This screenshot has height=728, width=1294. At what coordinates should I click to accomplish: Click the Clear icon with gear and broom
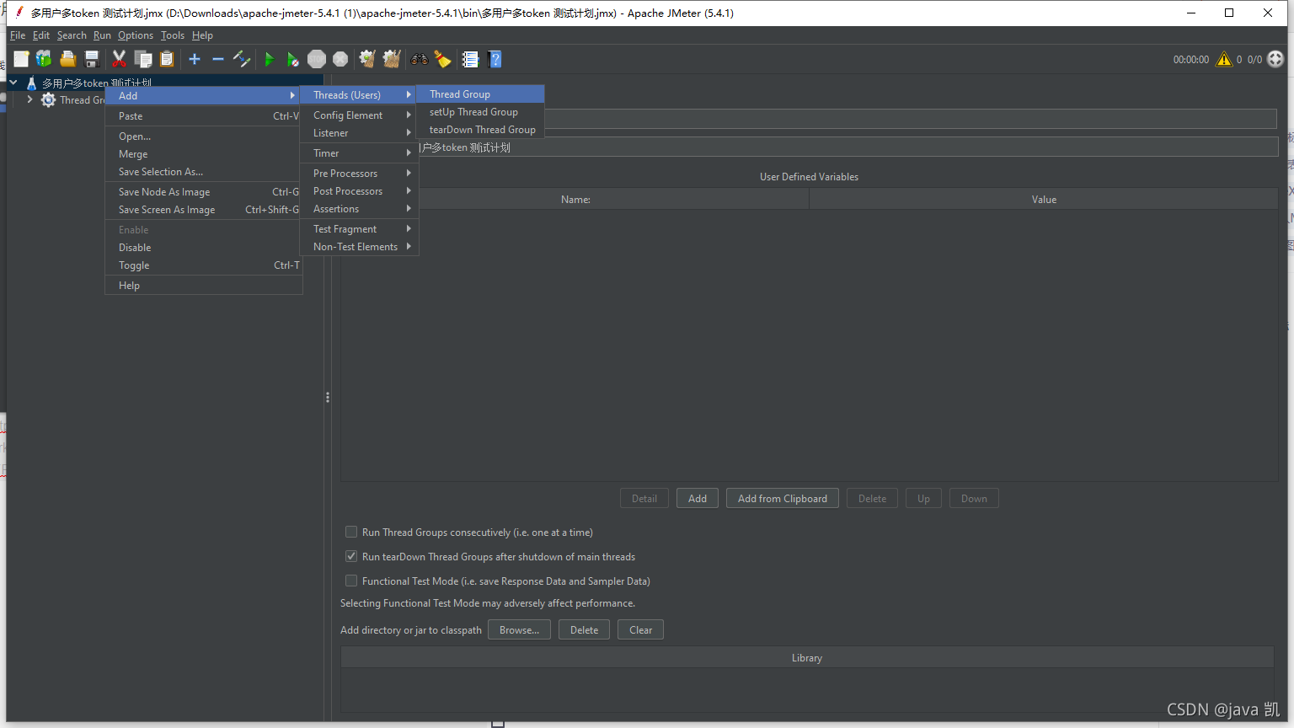coord(367,59)
